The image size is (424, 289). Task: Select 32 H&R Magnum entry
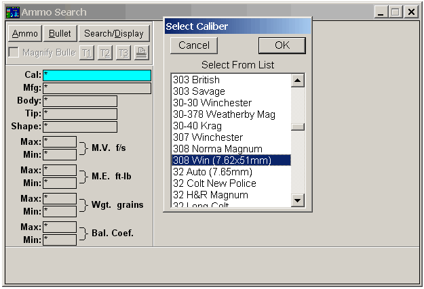[231, 195]
